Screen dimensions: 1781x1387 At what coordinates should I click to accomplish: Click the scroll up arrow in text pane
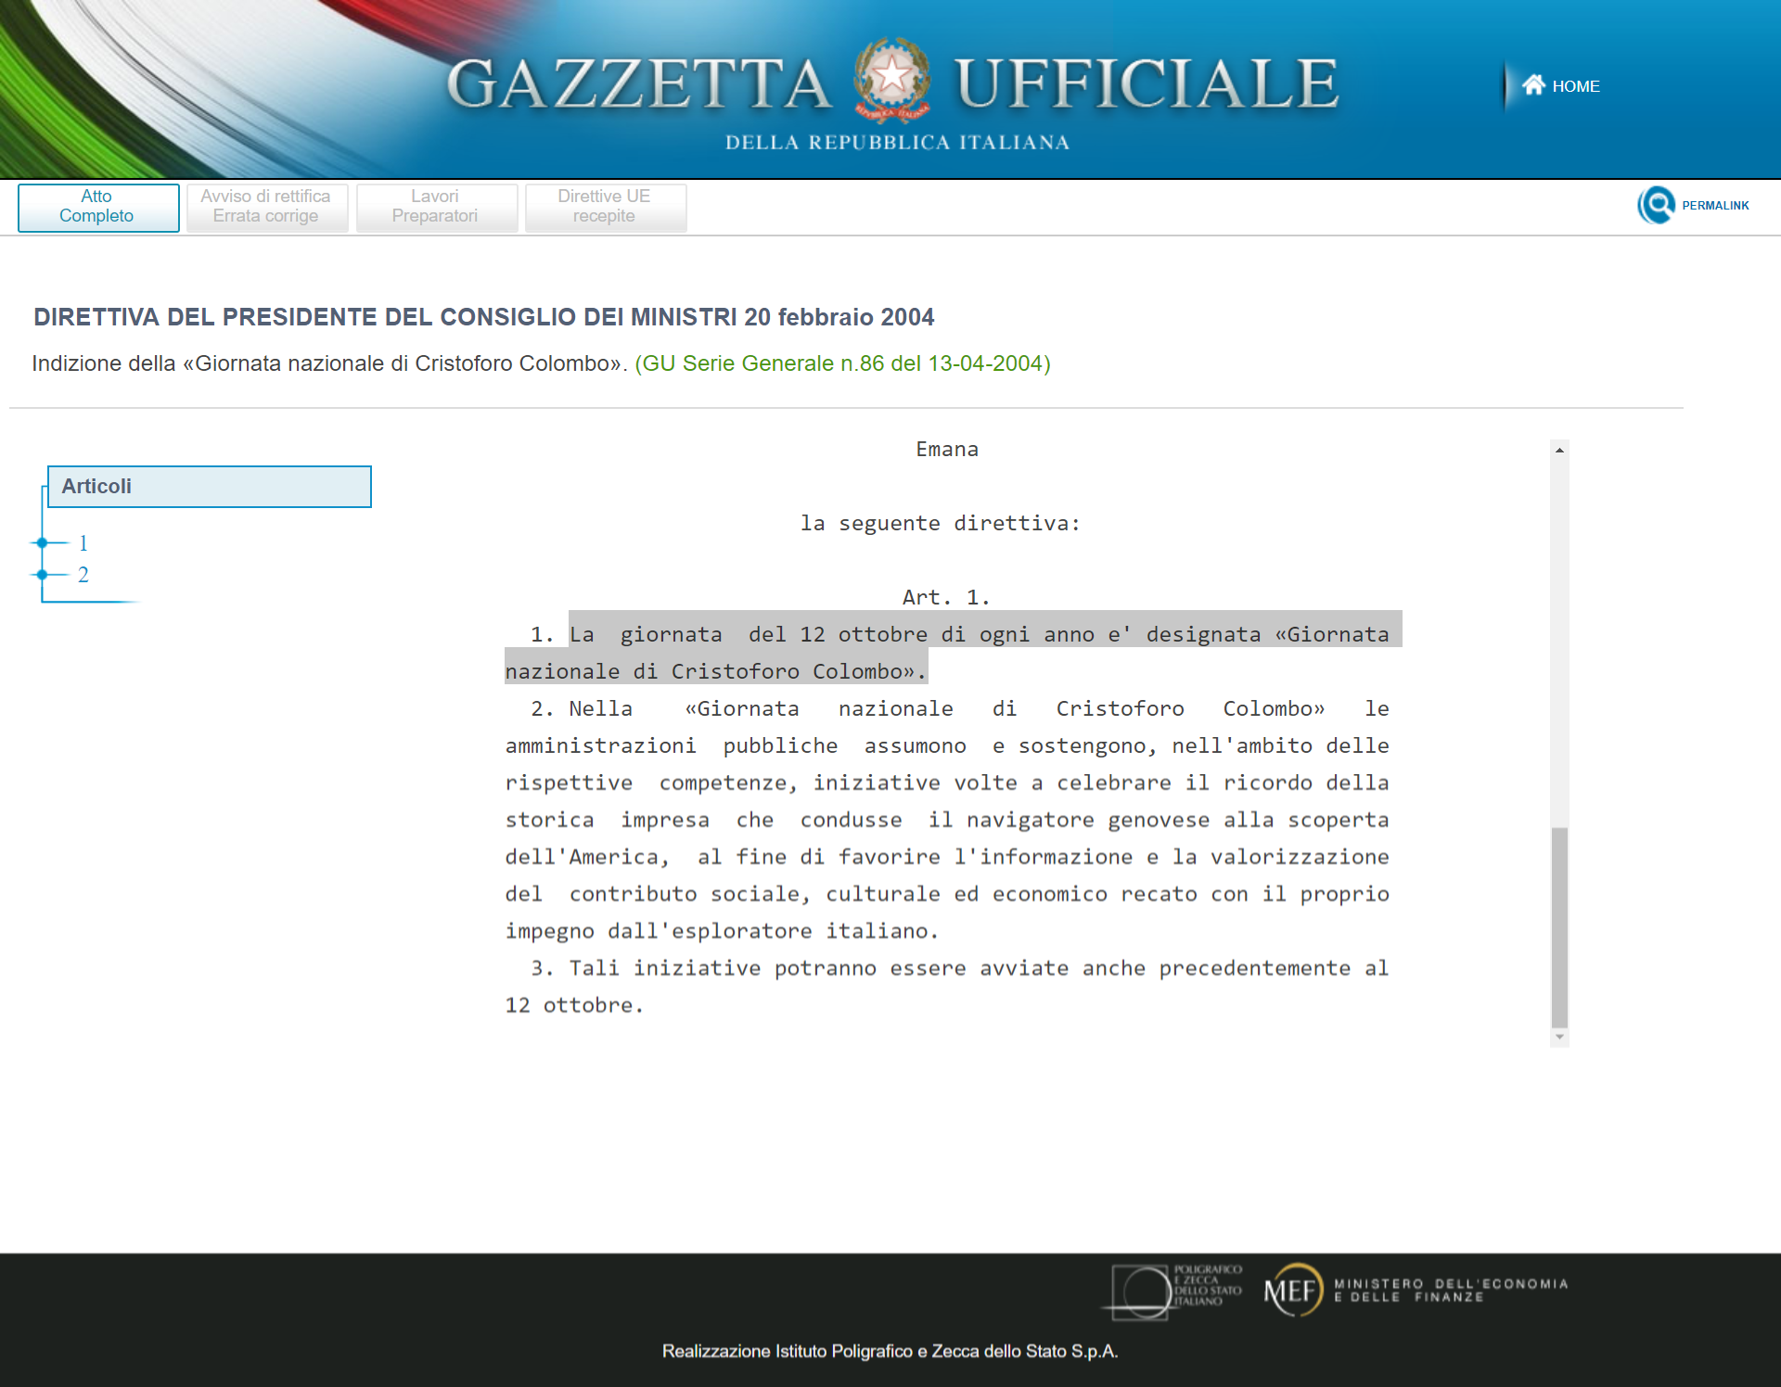(x=1559, y=450)
